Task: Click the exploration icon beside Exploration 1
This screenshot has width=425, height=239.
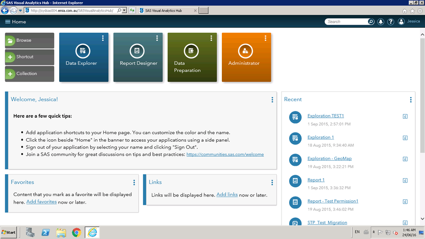Action: click(x=295, y=139)
